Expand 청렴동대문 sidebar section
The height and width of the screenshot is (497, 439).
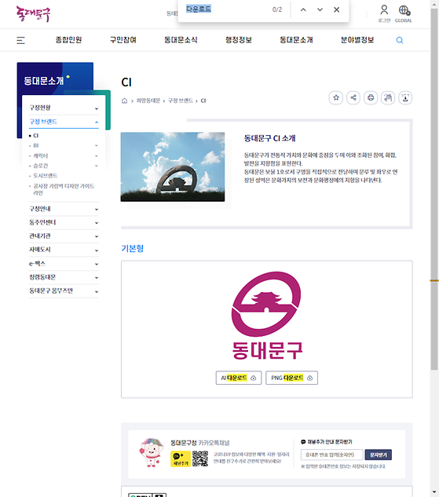click(64, 277)
